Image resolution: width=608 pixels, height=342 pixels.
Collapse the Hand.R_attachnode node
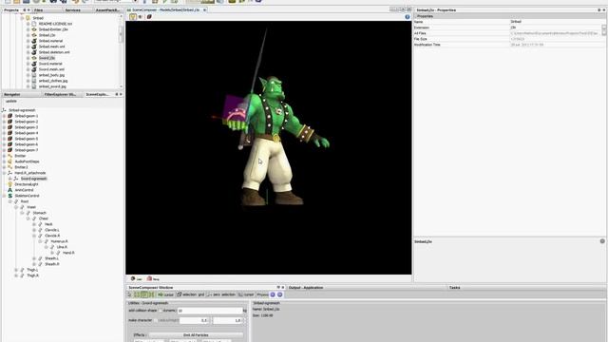click(x=4, y=173)
